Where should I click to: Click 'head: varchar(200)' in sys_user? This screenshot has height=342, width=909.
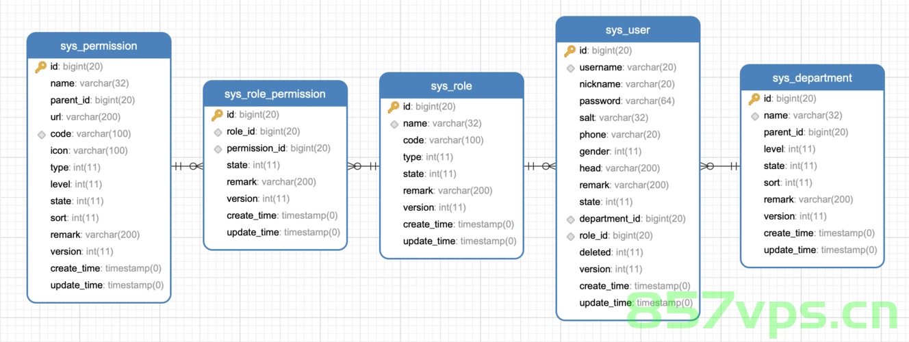tap(620, 168)
